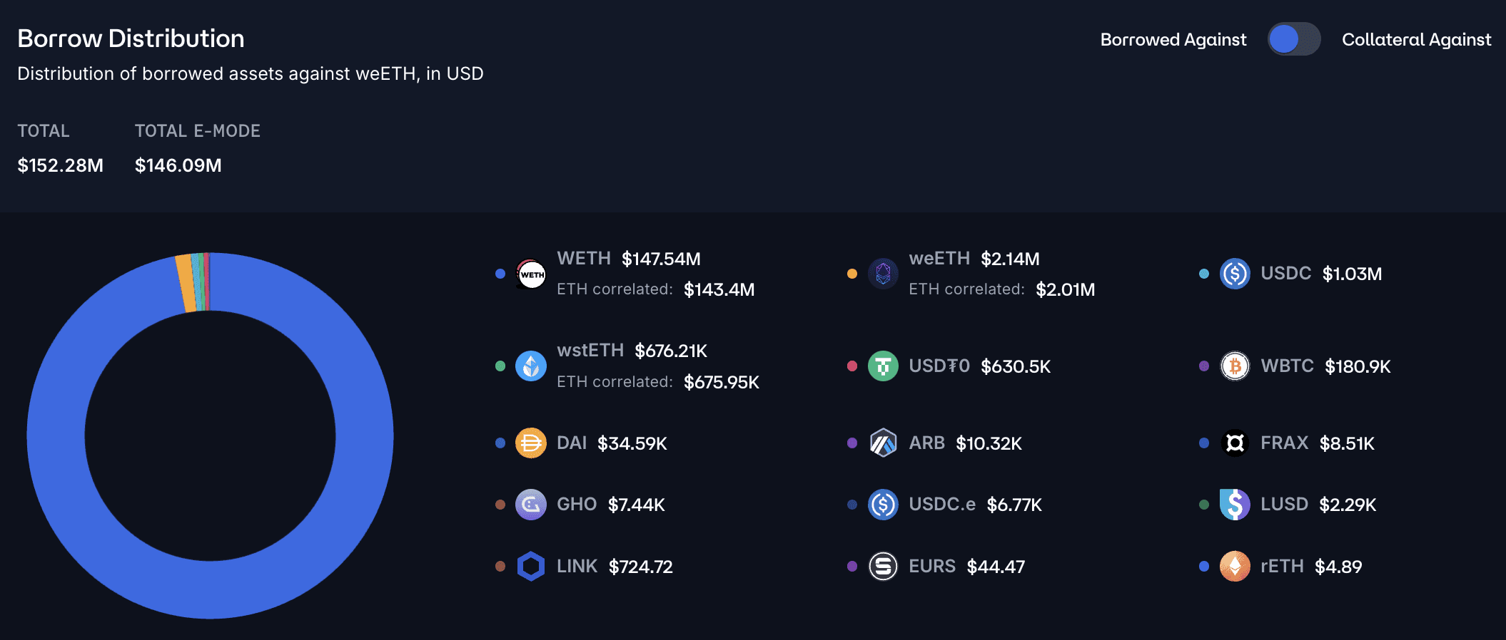Click the LINK Chainlink icon

(x=530, y=567)
